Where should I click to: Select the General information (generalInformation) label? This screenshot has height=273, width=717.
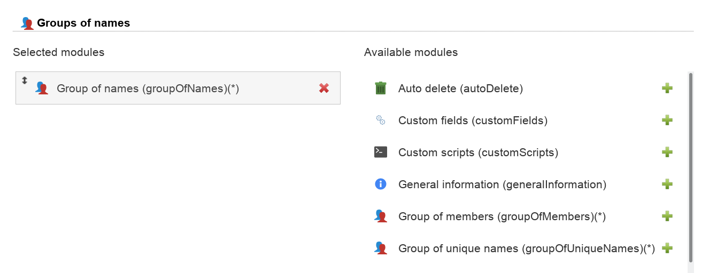click(502, 185)
